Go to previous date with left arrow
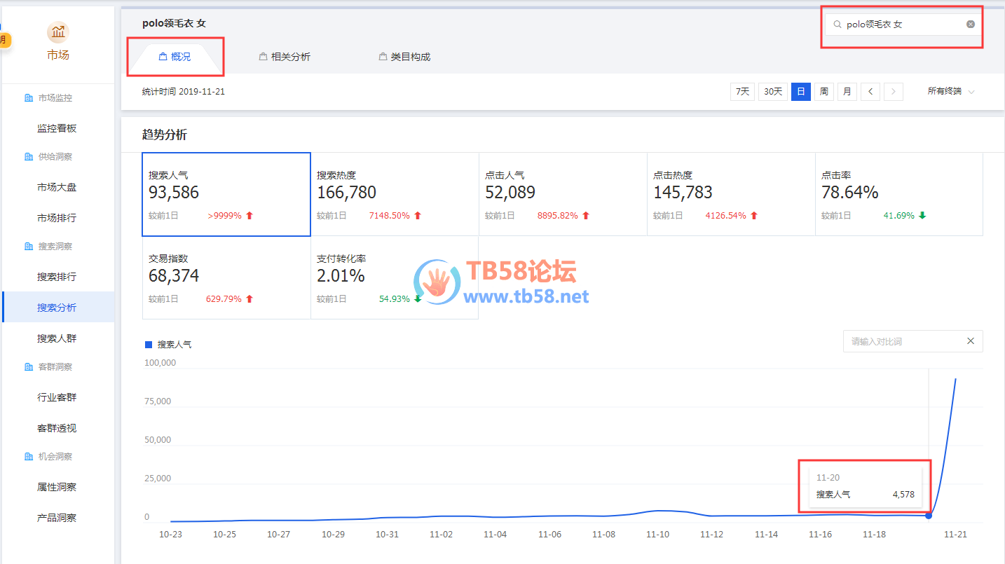Screen dimensions: 1005x564 point(870,92)
